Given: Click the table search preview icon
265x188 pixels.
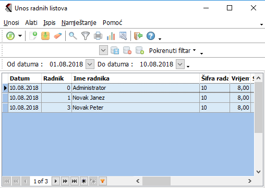Looking at the screenshot, I should [123, 36].
